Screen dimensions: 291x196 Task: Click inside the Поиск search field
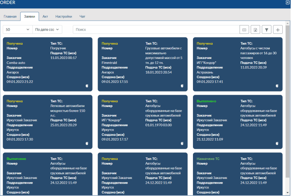click(156, 30)
